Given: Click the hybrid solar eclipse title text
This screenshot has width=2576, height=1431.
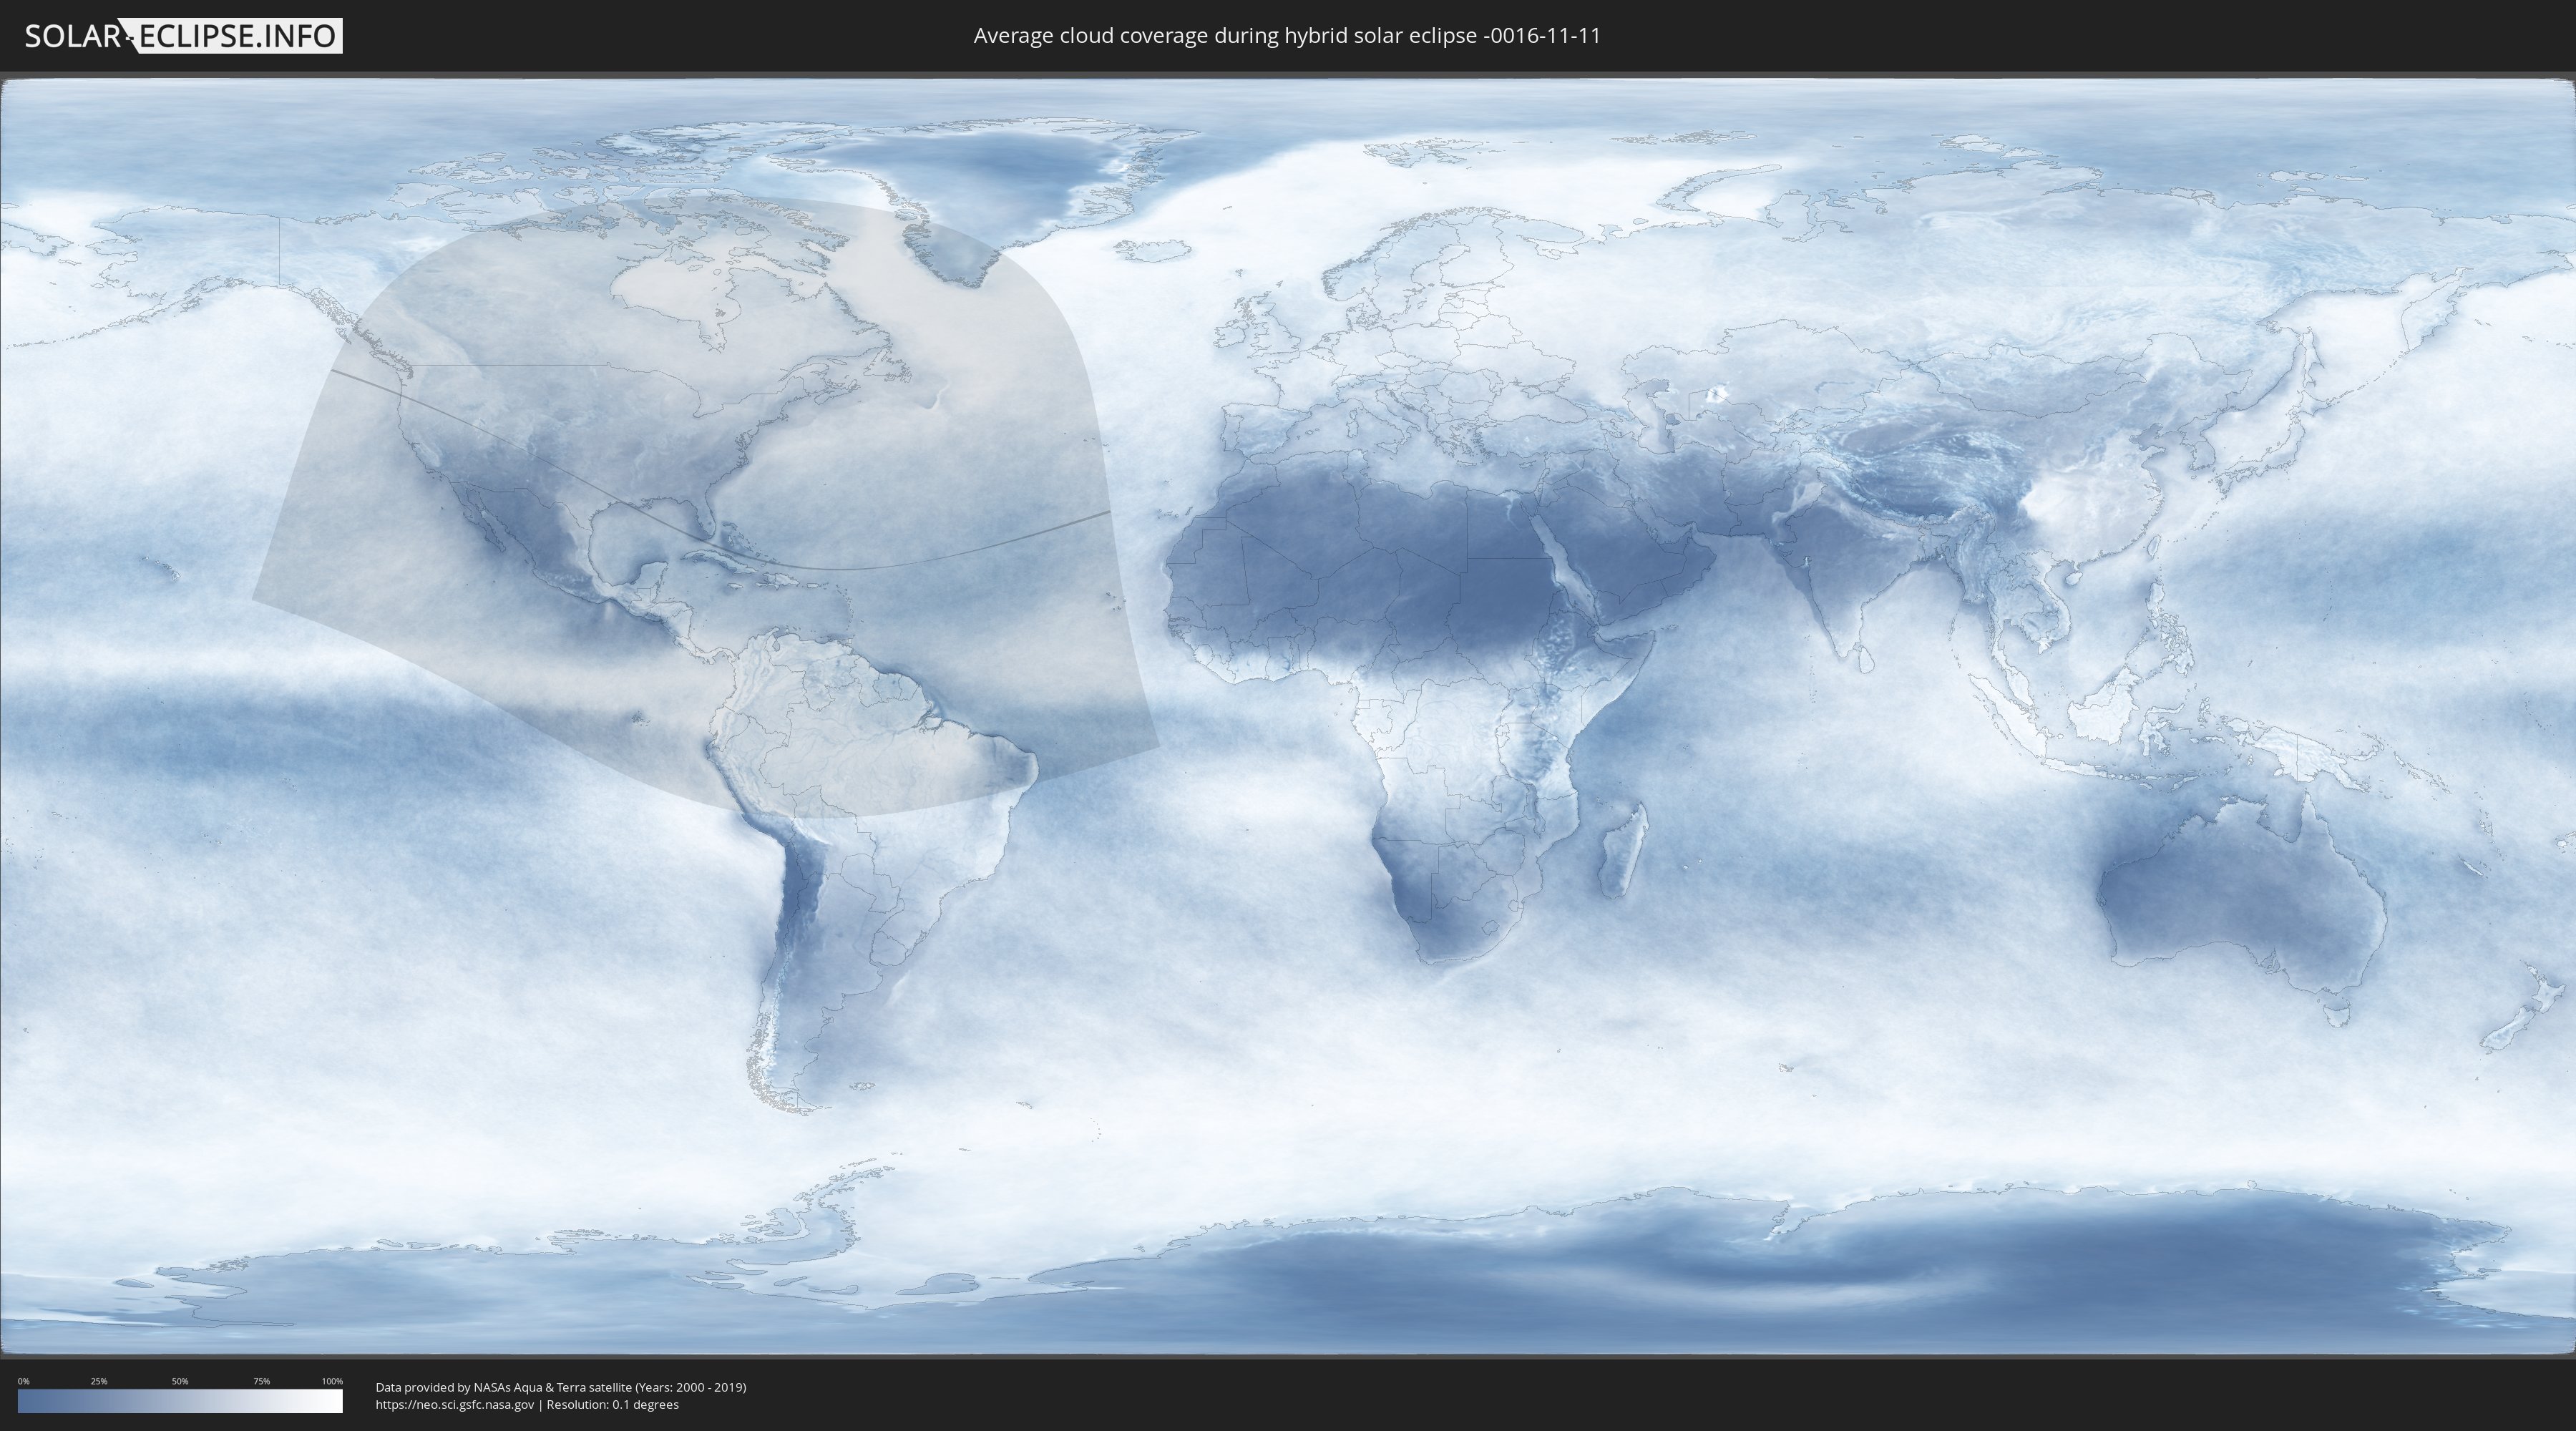Looking at the screenshot, I should [x=1287, y=36].
